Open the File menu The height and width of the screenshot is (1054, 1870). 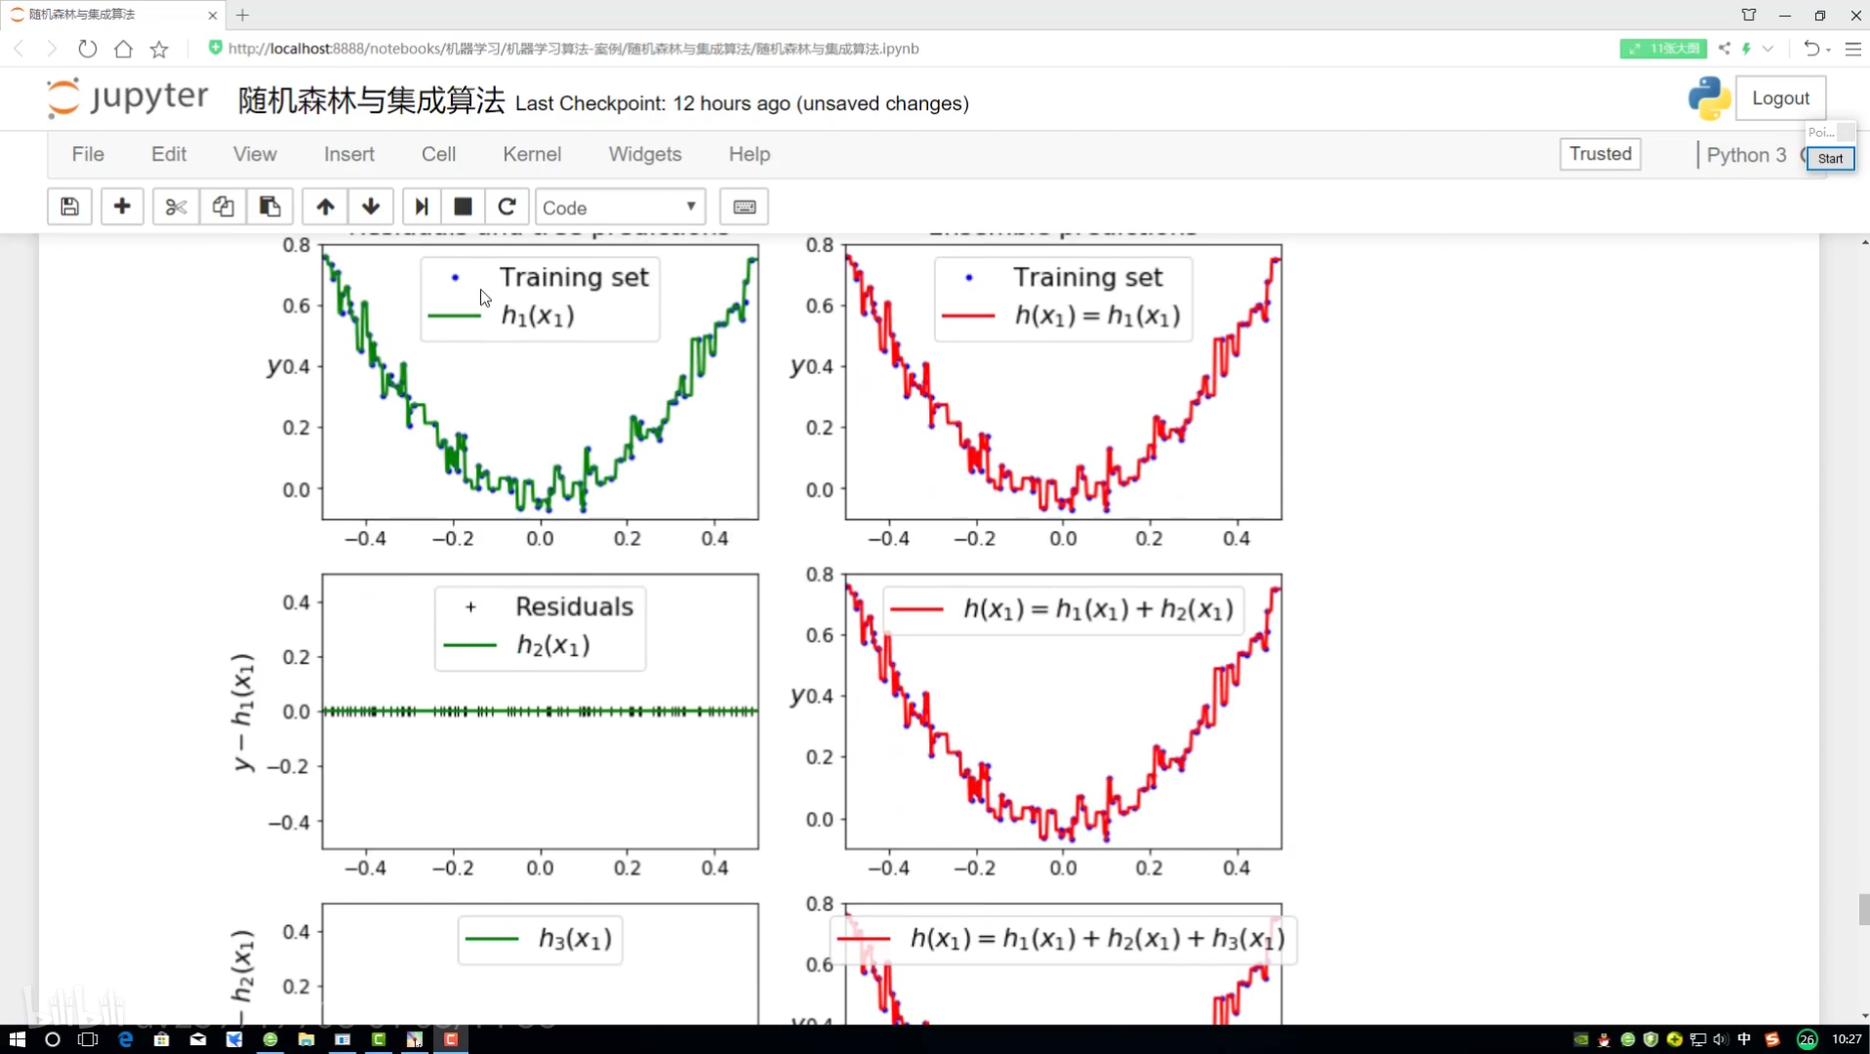(x=88, y=154)
